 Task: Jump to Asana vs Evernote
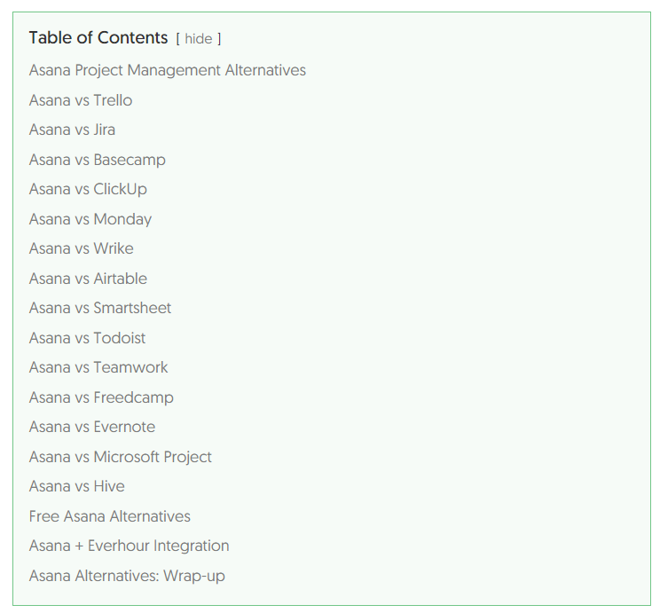pyautogui.click(x=92, y=427)
